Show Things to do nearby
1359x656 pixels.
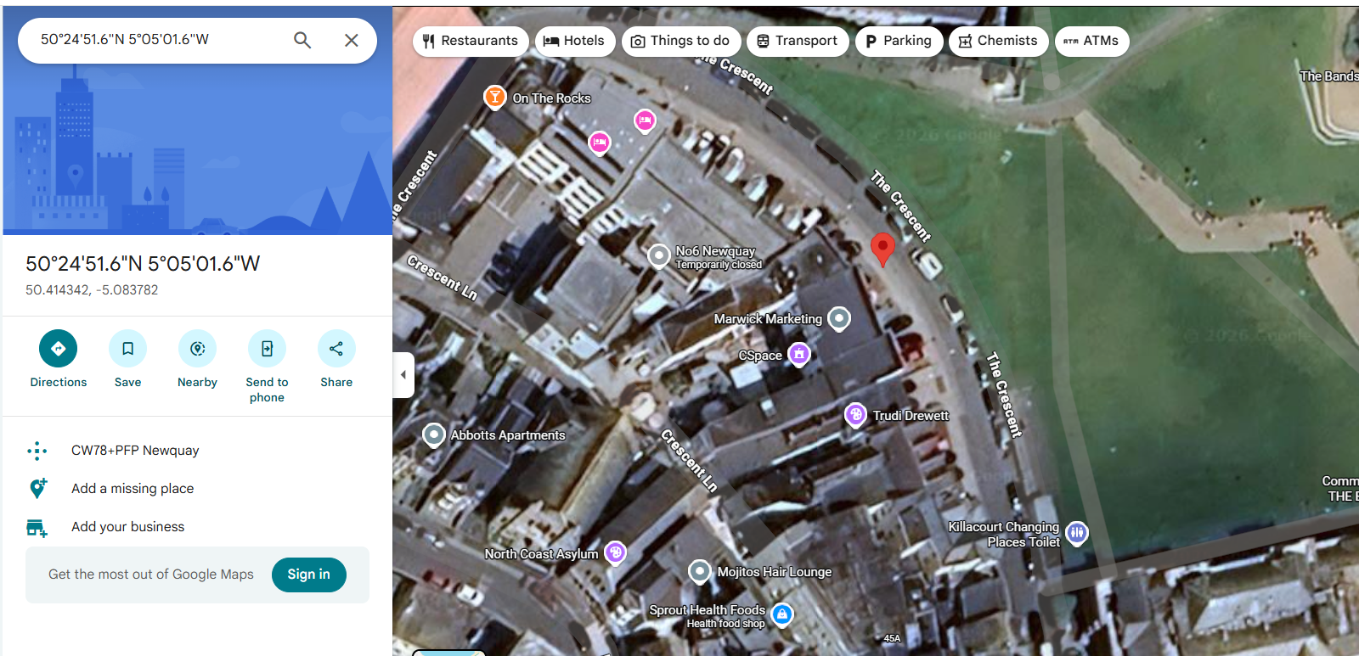tap(680, 41)
